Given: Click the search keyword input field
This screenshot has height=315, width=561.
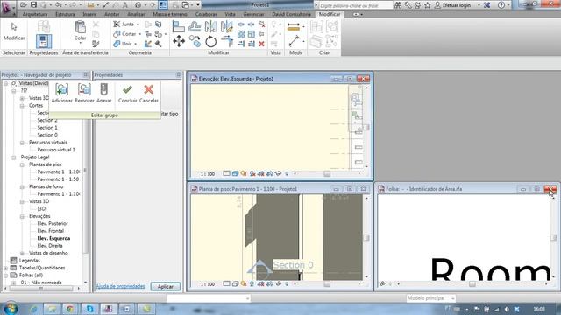Looking at the screenshot, I should coord(355,5).
